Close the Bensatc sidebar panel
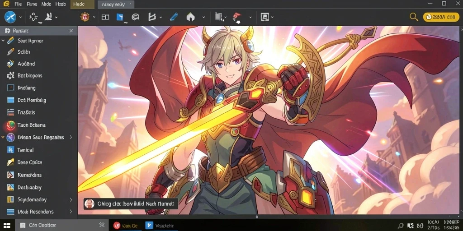 71,31
